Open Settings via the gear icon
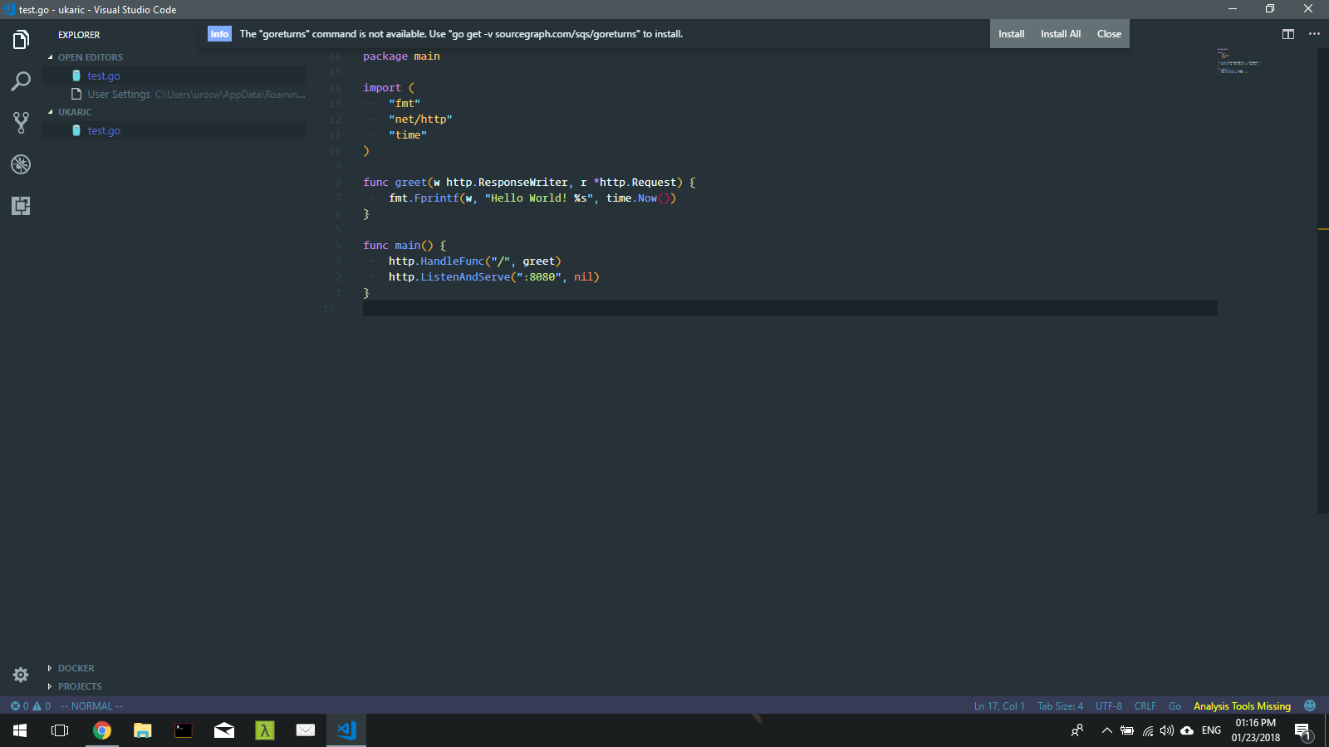1329x747 pixels. (x=20, y=675)
